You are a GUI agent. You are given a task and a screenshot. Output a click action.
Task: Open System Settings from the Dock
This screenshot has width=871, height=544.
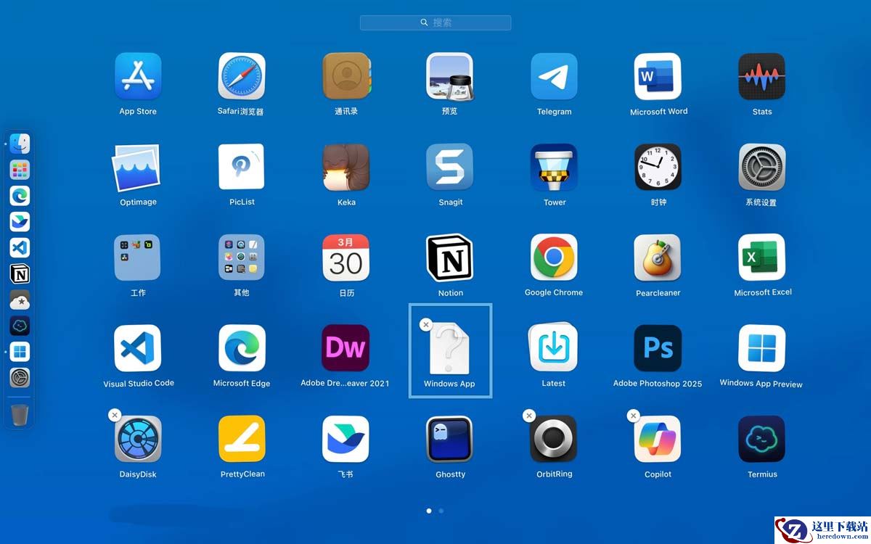pyautogui.click(x=20, y=378)
